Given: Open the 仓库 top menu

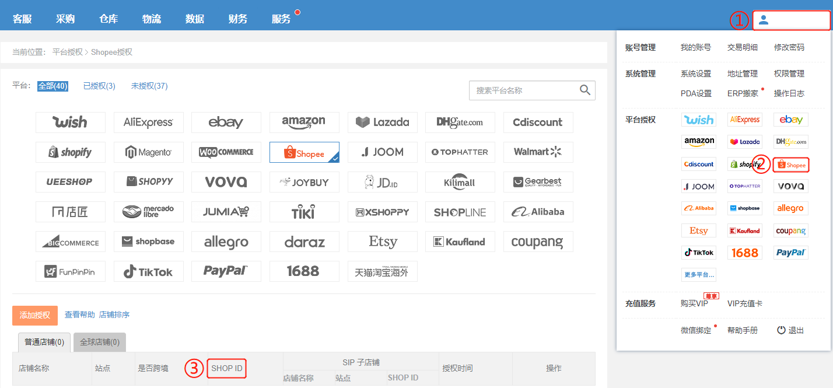Looking at the screenshot, I should pyautogui.click(x=108, y=19).
